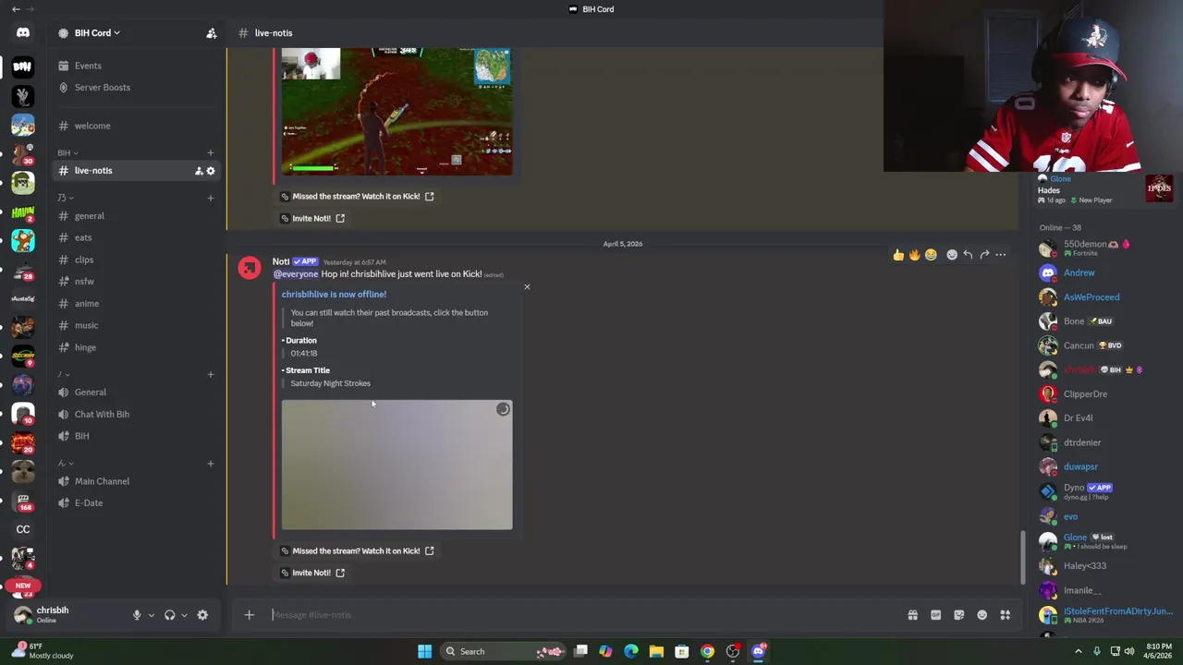
Task: Click lower Missed the stream Kick link
Action: point(358,551)
